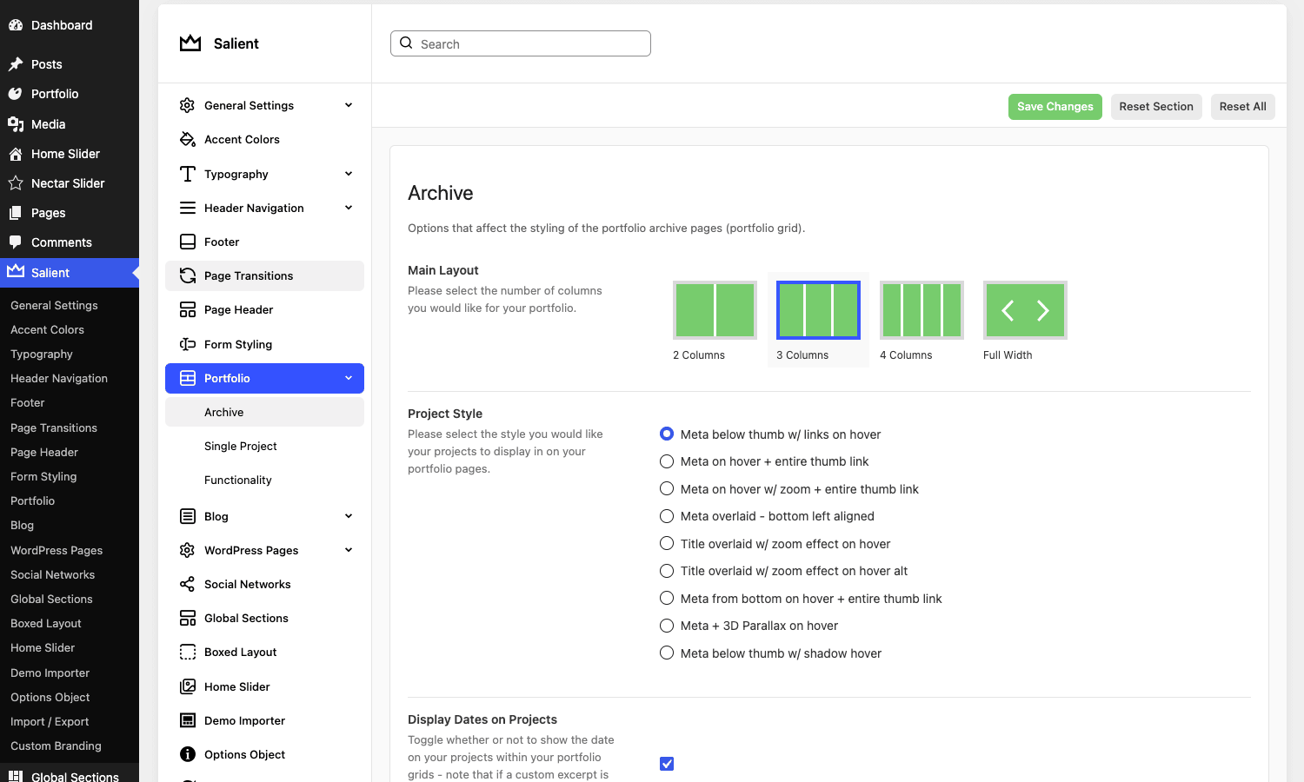Select Title overlaid w/ zoom effect on hover
This screenshot has width=1304, height=782.
667,543
